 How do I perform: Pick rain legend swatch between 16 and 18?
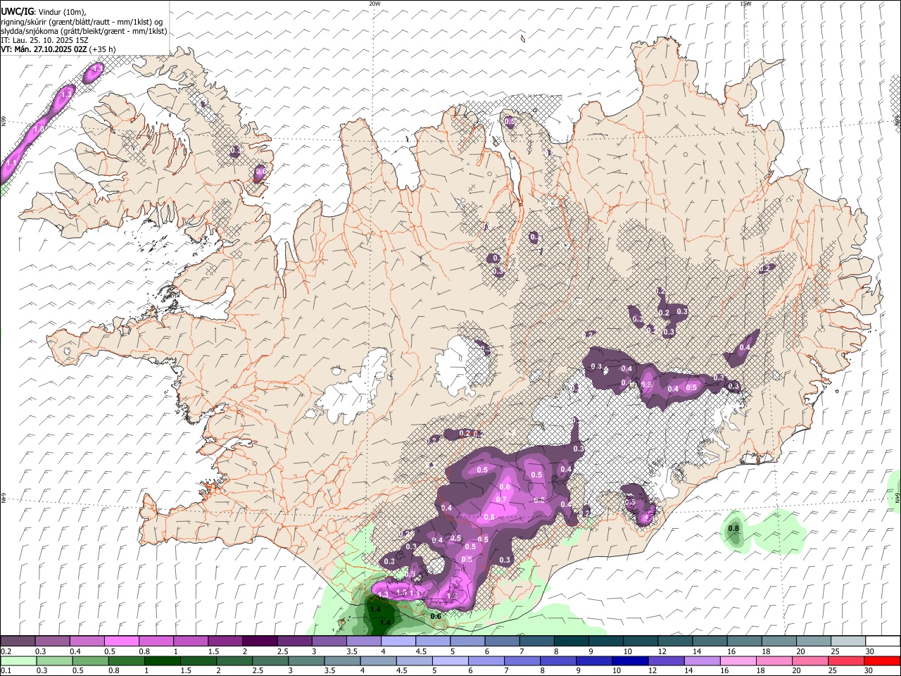[x=738, y=661]
